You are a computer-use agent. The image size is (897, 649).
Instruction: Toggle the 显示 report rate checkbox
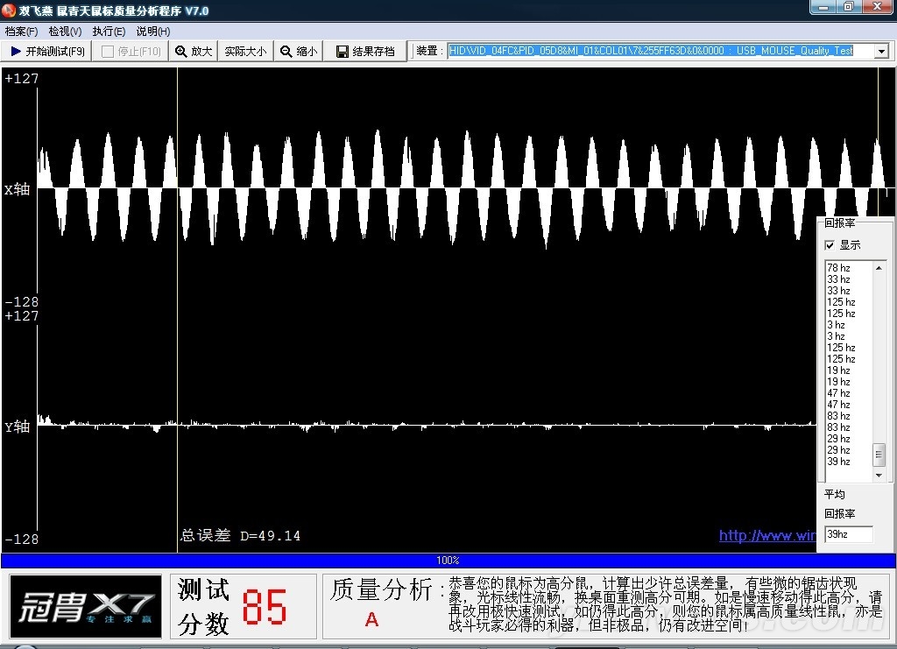[x=830, y=245]
